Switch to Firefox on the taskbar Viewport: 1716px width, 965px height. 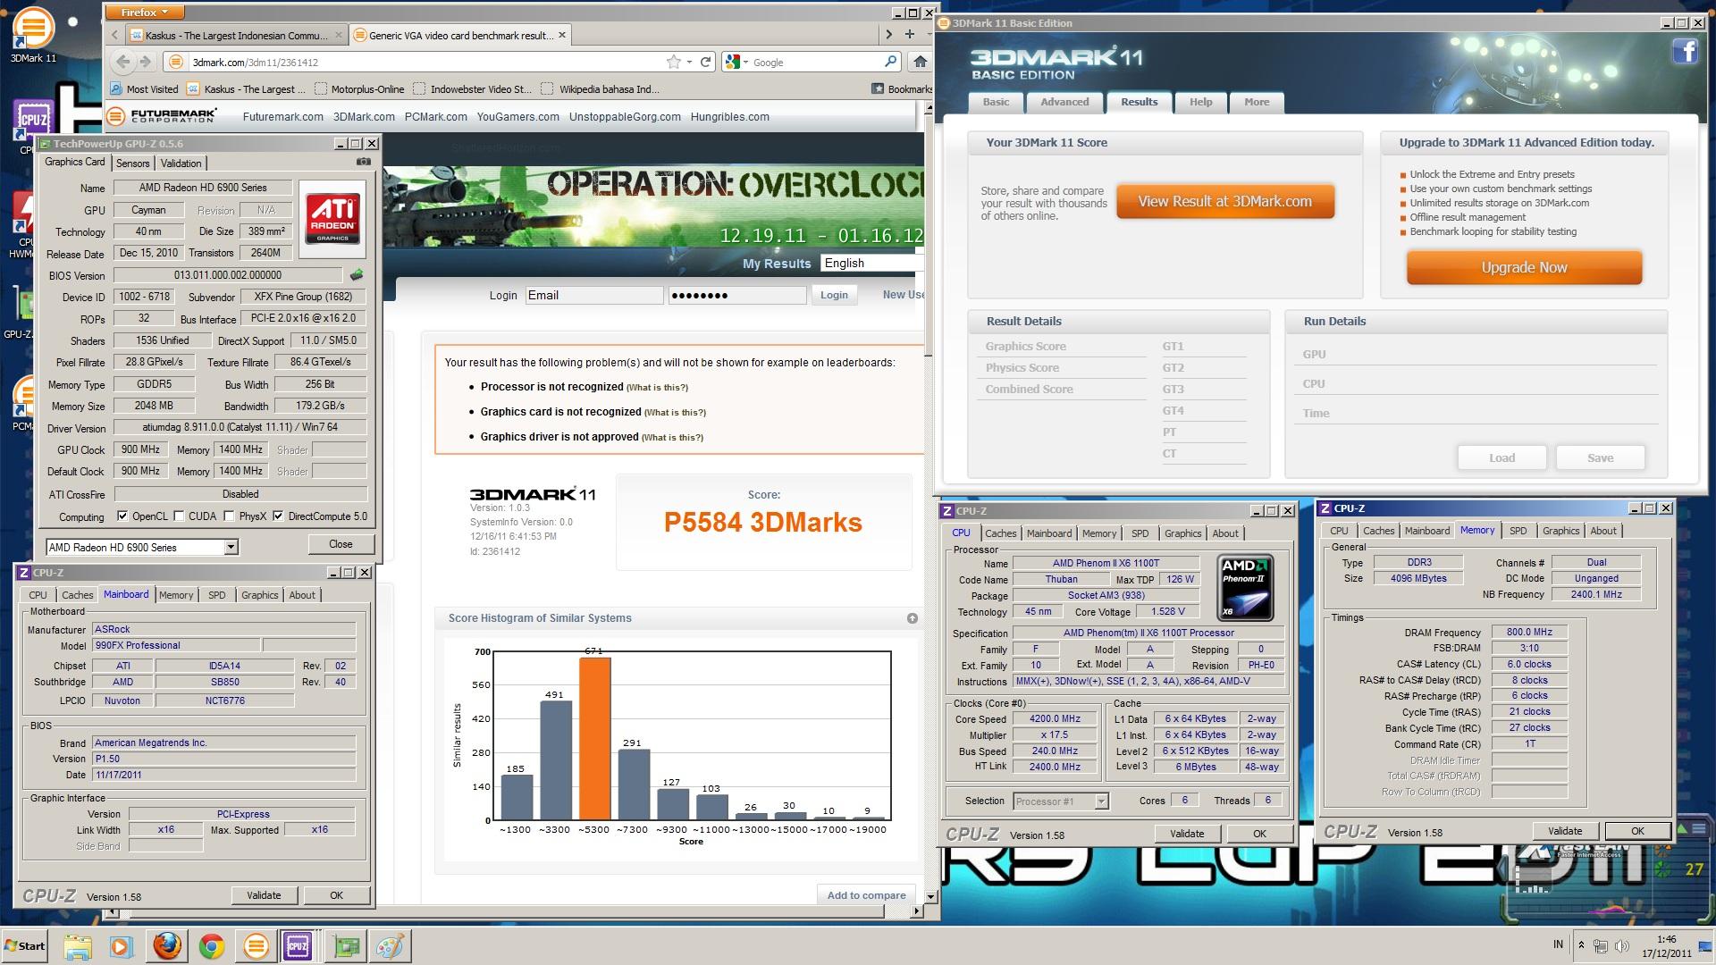pos(167,946)
